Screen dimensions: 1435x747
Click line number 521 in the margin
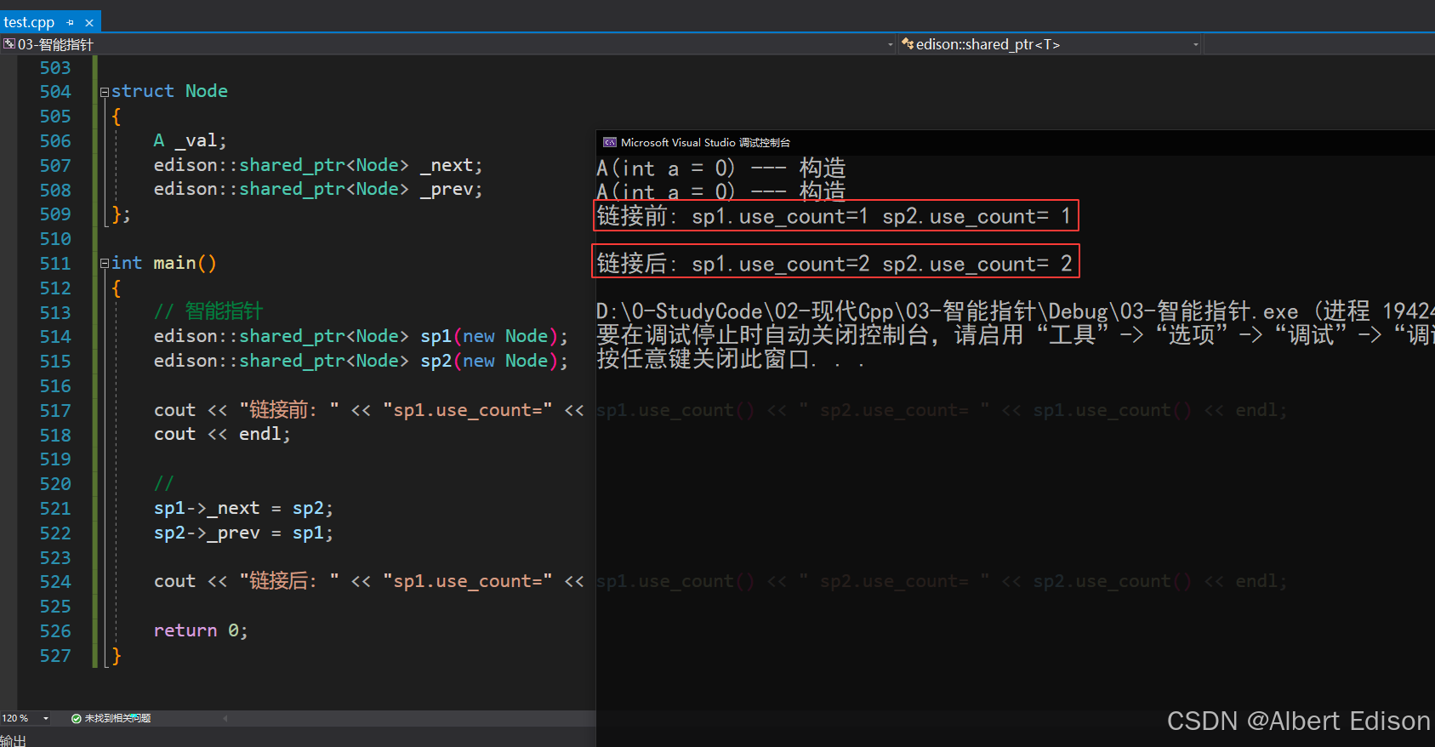55,509
